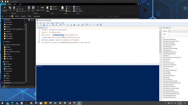
Task: Switch to the Share tab in File Explorer
Action: (x=15, y=4)
